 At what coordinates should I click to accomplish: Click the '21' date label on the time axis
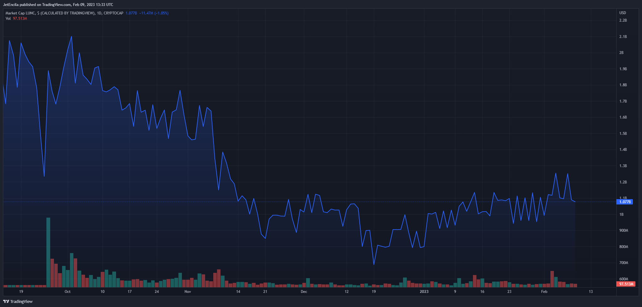coord(265,292)
